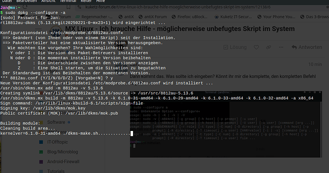Open the Datei menu

tap(7, 1)
